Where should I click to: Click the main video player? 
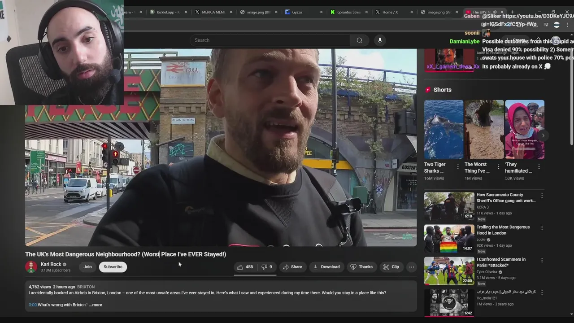[x=221, y=147]
